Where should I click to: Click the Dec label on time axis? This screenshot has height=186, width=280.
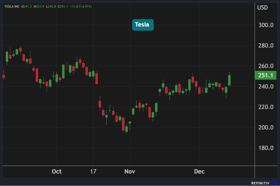[x=199, y=172]
